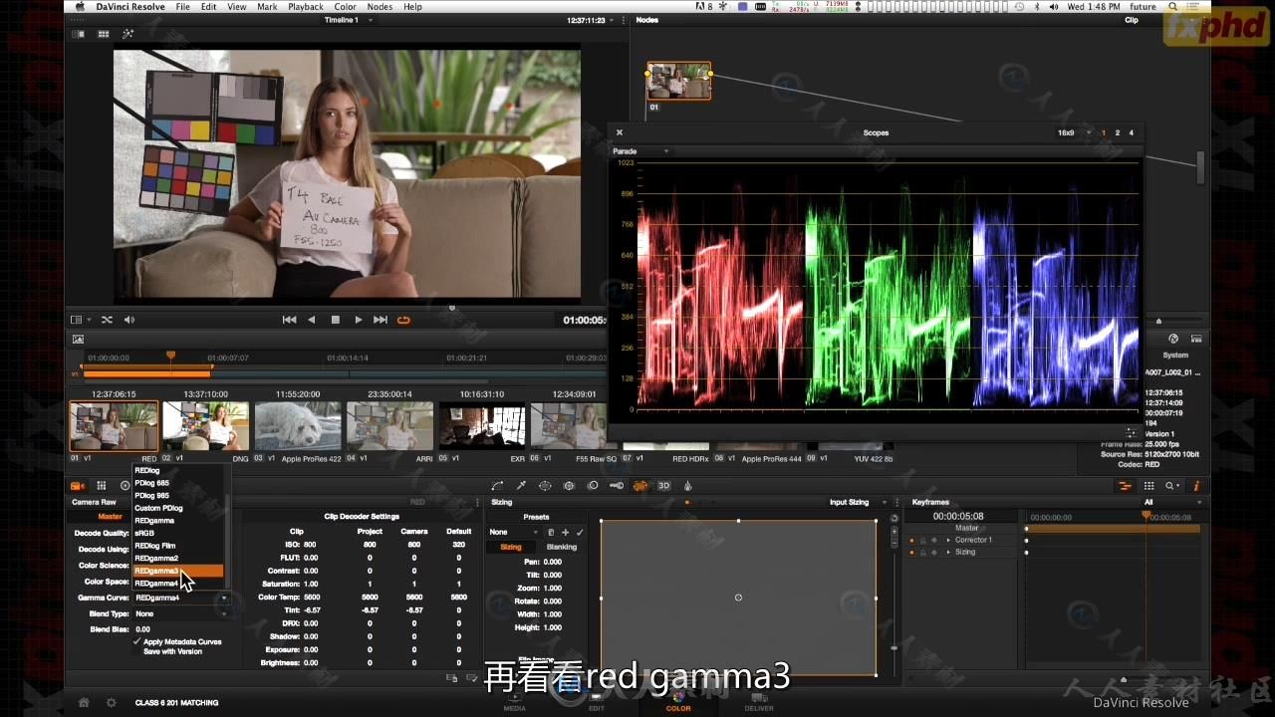The height and width of the screenshot is (717, 1275).
Task: Open Blend Type dropdown
Action: click(181, 613)
